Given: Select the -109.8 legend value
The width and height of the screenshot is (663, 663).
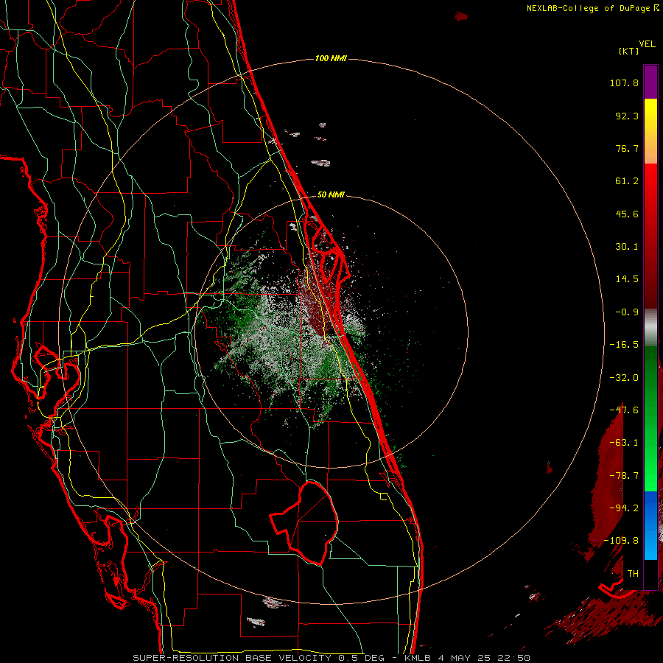Looking at the screenshot, I should [x=622, y=541].
